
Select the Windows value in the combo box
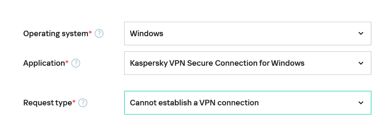147,33
